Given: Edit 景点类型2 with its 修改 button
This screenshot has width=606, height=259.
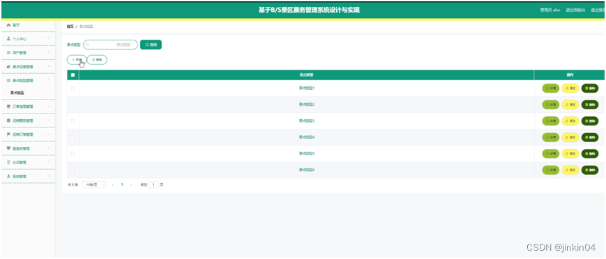Looking at the screenshot, I should pyautogui.click(x=570, y=104).
